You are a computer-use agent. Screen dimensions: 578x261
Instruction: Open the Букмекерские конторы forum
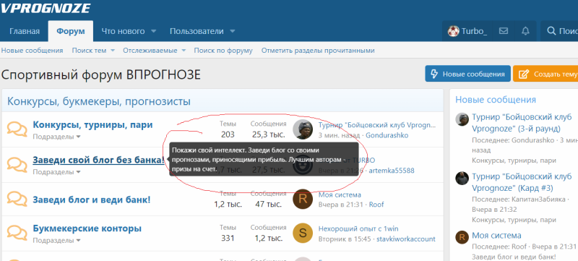click(87, 228)
